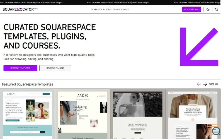Screen dimensions: 223x139
Task: Open the amori template thumbnail
Action: coord(27,115)
